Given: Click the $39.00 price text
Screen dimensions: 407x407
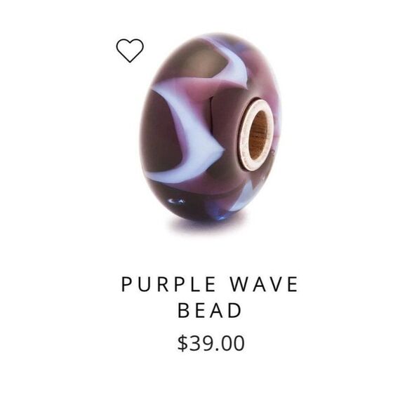Looking at the screenshot, I should [211, 343].
